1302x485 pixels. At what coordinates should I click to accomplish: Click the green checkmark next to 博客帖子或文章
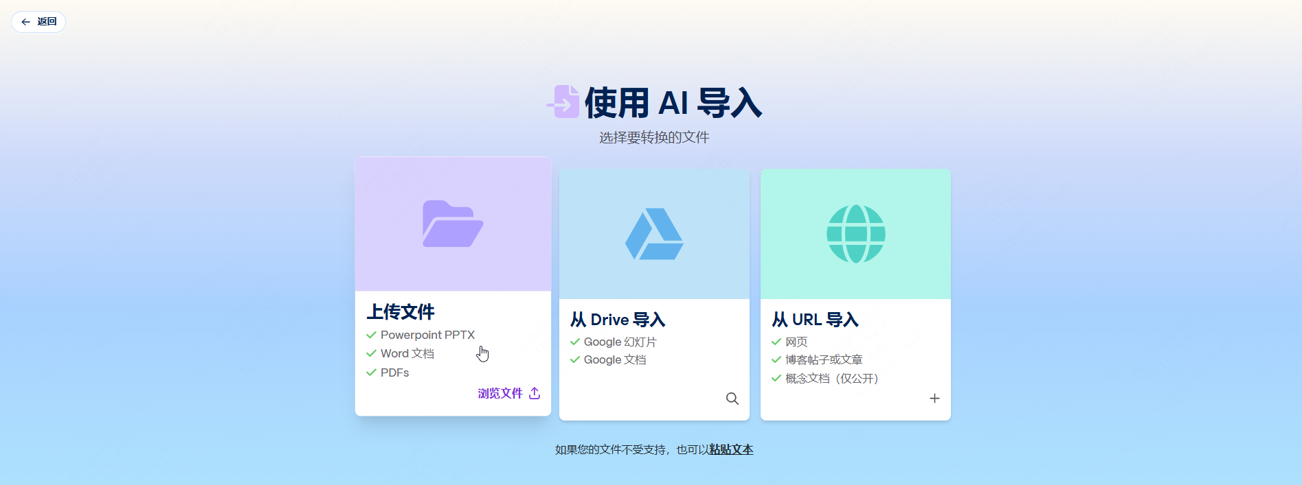click(776, 359)
